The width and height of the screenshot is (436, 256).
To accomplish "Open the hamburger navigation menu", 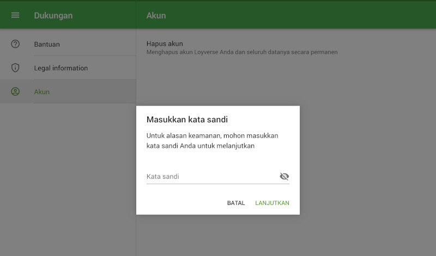I will click(x=15, y=15).
